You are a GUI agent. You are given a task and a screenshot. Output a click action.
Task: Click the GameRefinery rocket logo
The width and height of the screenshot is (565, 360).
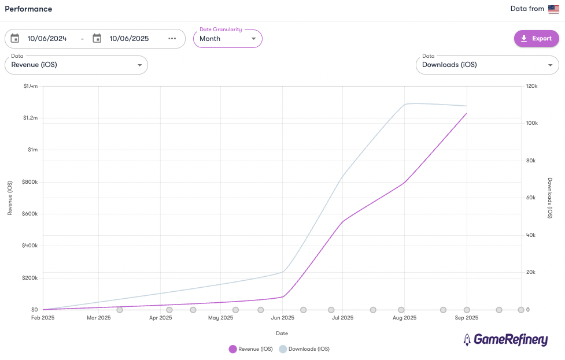pyautogui.click(x=467, y=340)
